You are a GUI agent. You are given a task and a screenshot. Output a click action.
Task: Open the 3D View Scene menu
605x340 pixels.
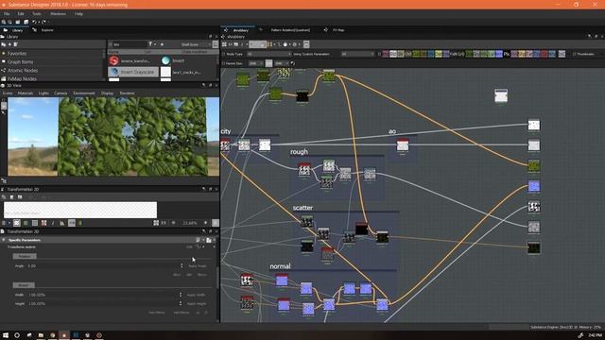[8, 93]
